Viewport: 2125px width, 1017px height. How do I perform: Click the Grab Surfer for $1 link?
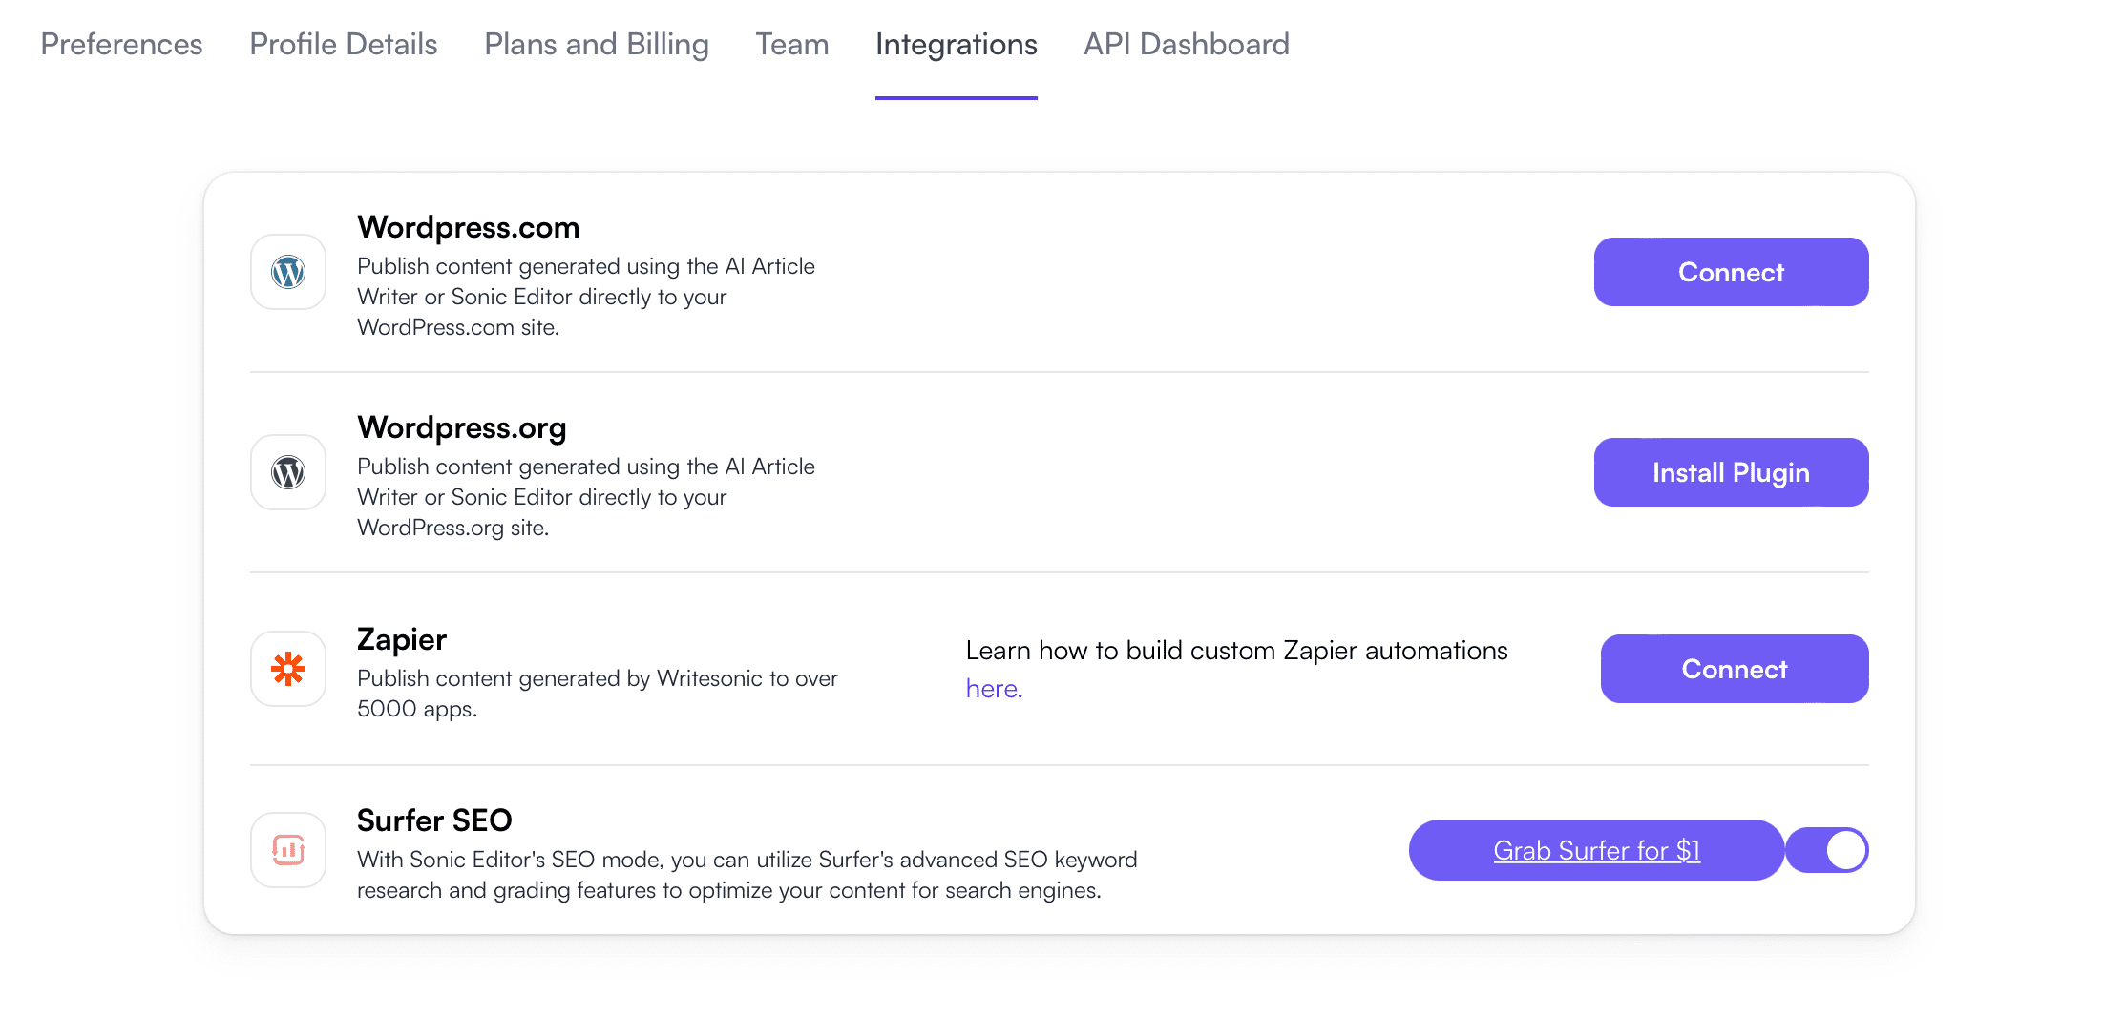pyautogui.click(x=1596, y=850)
